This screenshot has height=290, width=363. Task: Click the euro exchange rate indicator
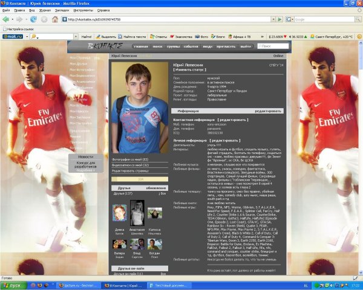298,36
